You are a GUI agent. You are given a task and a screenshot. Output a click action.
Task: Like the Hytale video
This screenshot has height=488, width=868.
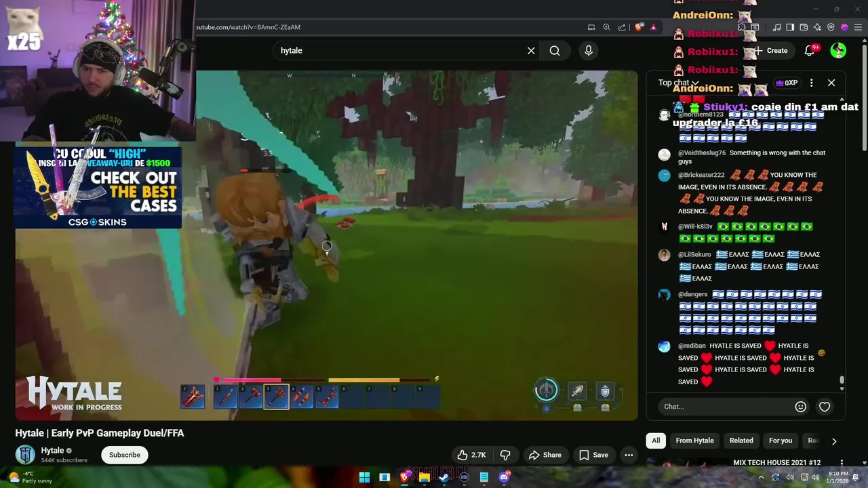tap(472, 455)
